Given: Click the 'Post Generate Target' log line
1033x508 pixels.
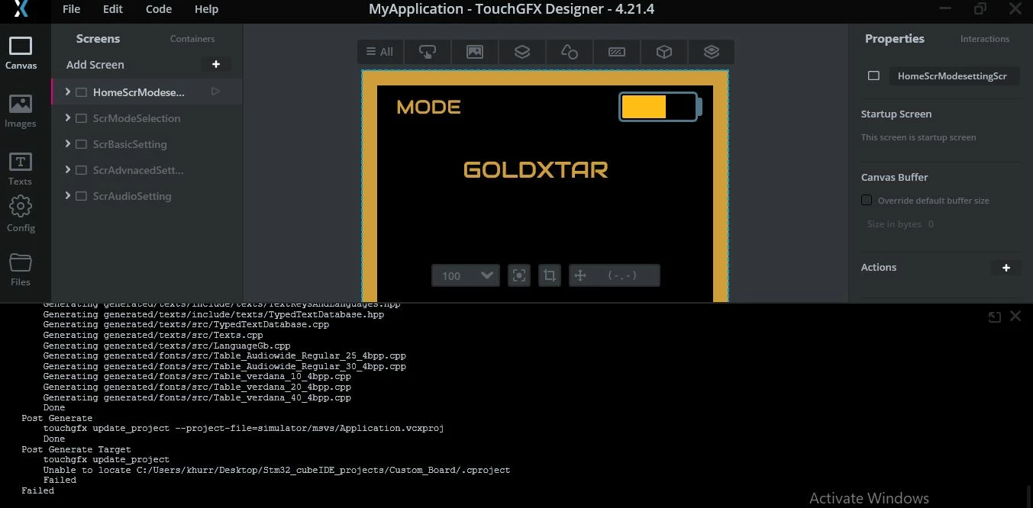Looking at the screenshot, I should (x=76, y=449).
